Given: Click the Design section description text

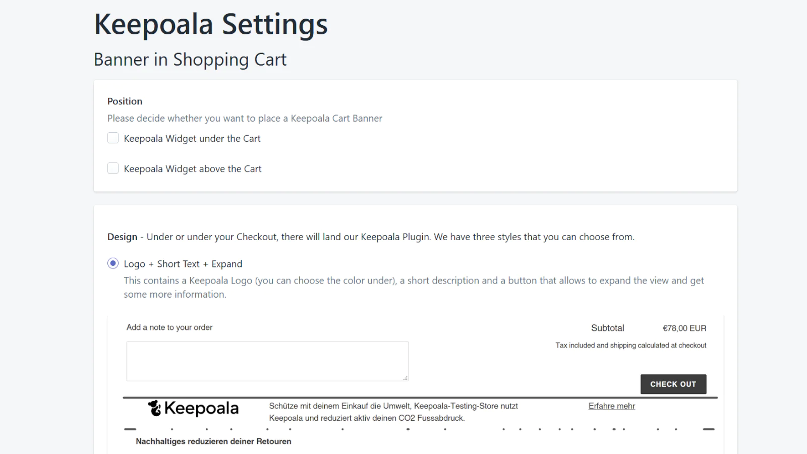Looking at the screenshot, I should [x=388, y=237].
